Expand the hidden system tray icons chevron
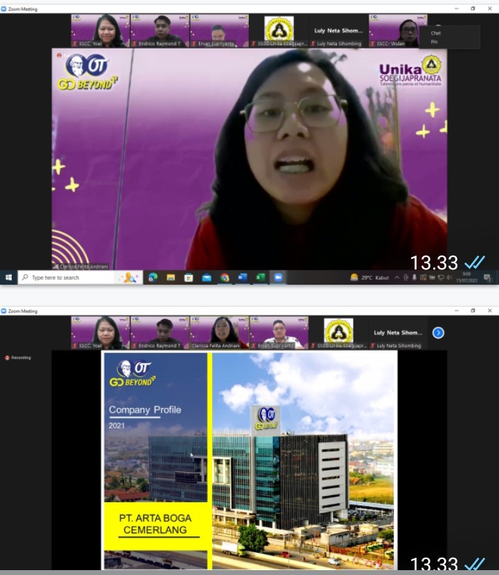Screen dimensions: 499x575 (x=396, y=278)
